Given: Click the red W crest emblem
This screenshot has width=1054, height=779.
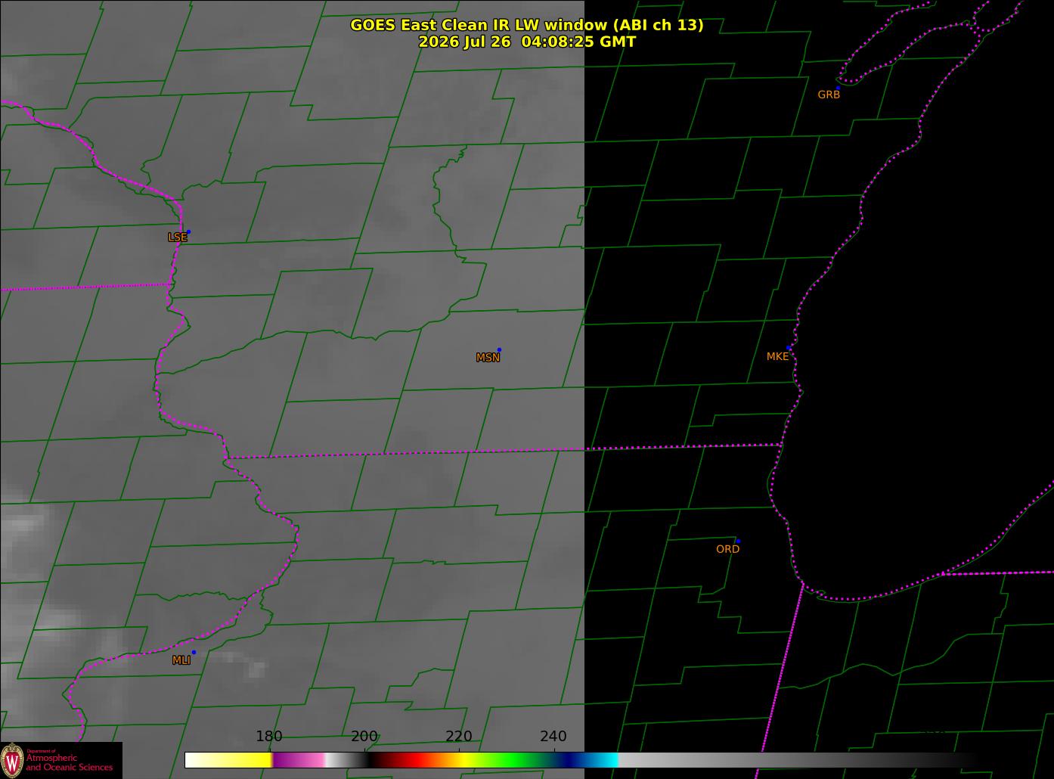Looking at the screenshot, I should pos(12,760).
